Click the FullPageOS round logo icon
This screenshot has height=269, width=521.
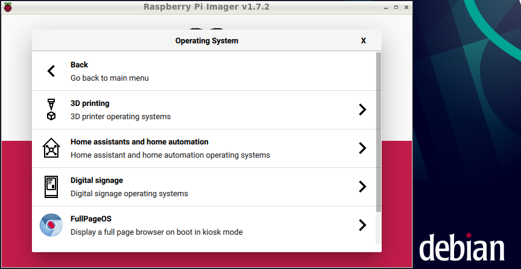click(x=51, y=225)
